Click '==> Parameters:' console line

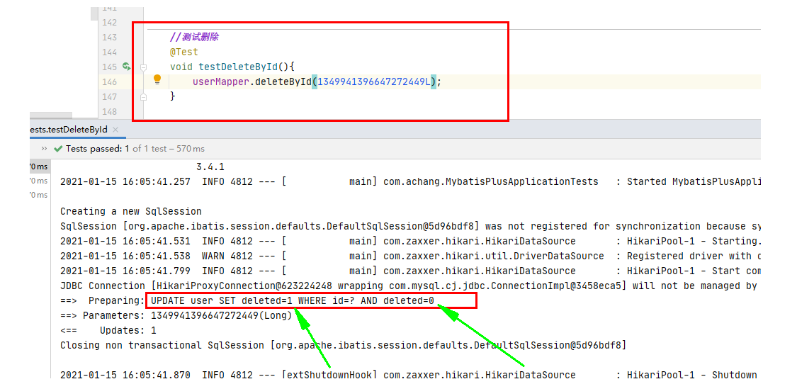tap(176, 316)
